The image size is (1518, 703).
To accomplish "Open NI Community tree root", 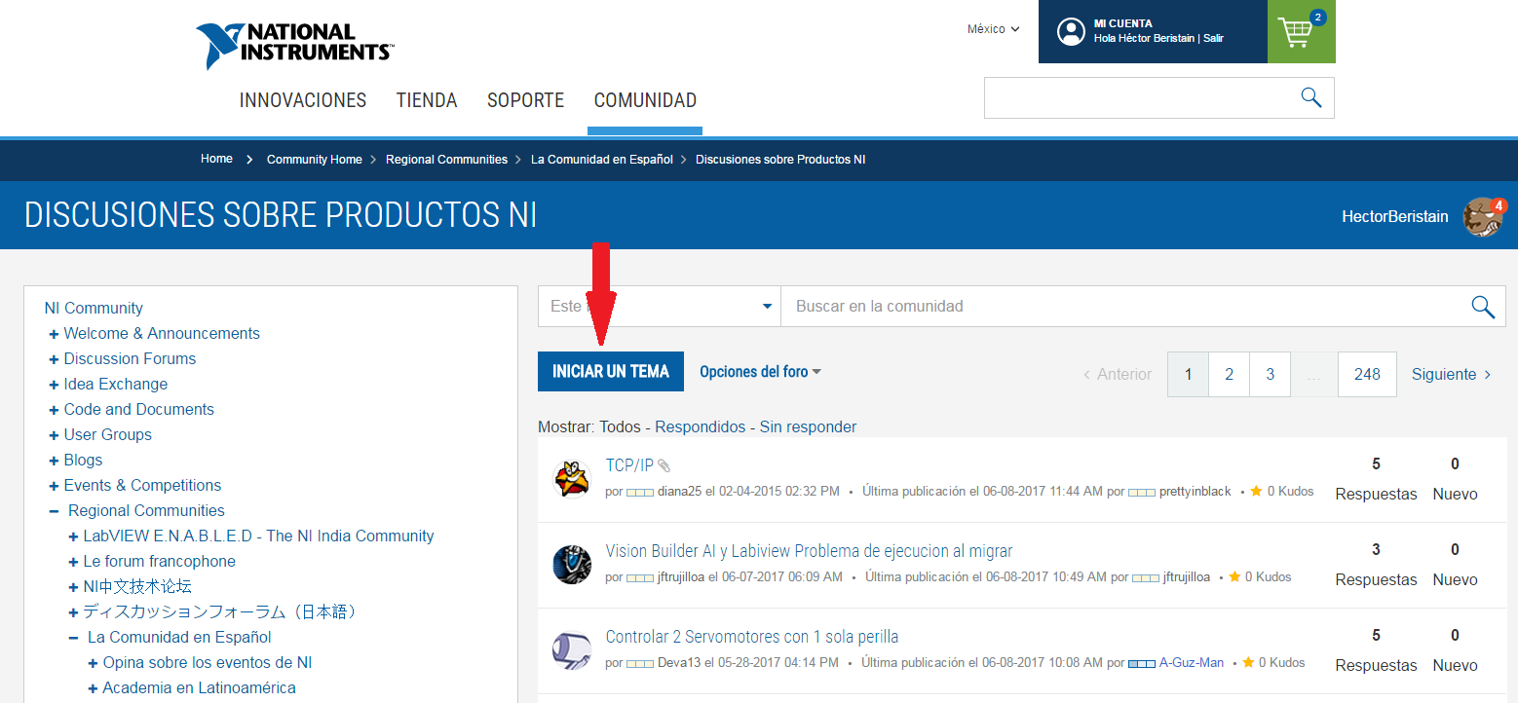I will [x=94, y=309].
